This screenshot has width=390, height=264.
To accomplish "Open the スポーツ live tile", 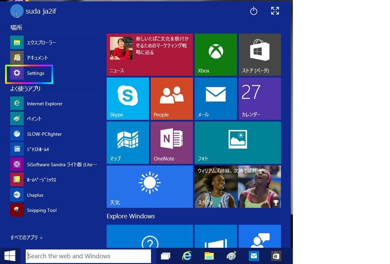I will tap(238, 186).
